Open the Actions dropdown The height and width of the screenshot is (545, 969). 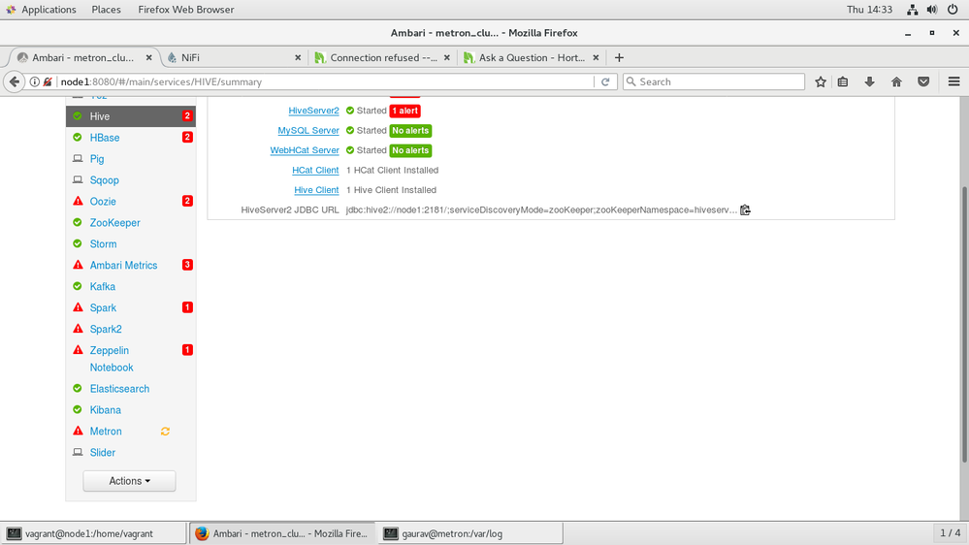coord(129,481)
